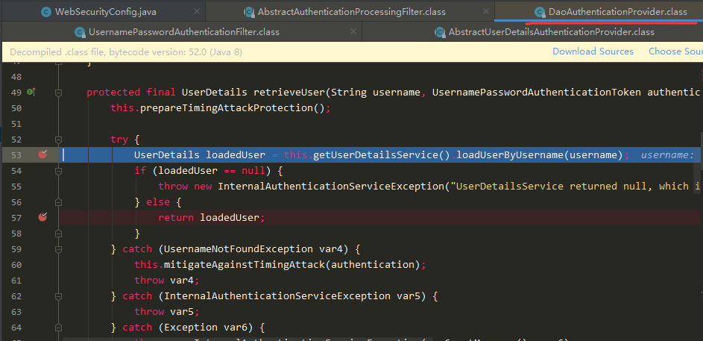Viewport: 703px width, 341px height.
Task: Collapse the if block fold on line 54
Action: 58,170
